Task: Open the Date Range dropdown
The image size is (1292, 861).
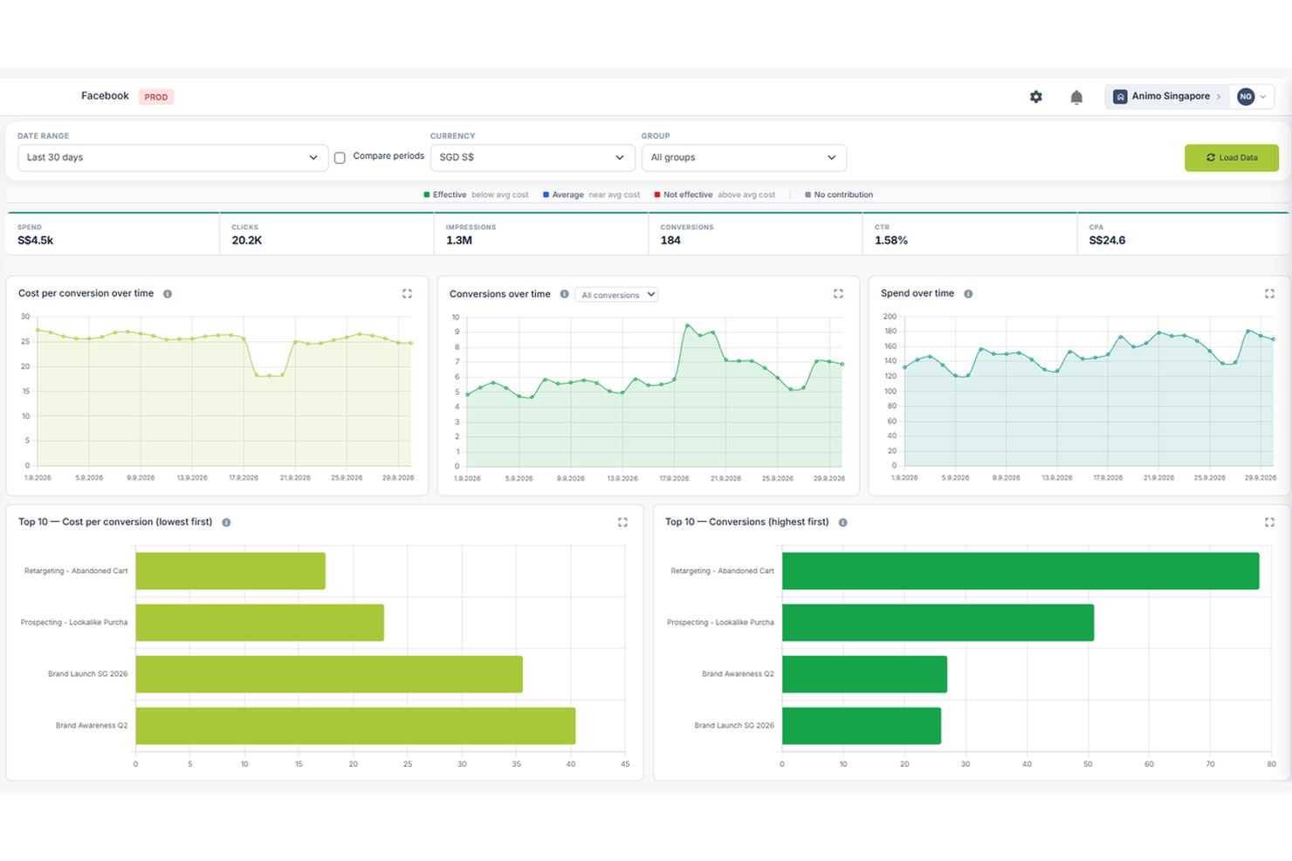Action: click(x=173, y=158)
